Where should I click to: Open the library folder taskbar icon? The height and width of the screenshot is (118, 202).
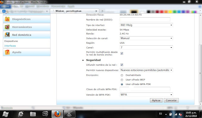33,114
